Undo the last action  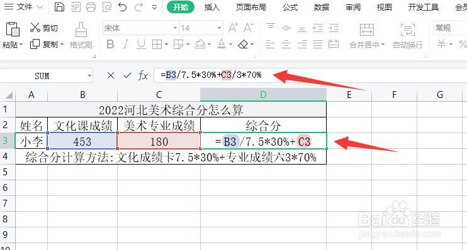122,7
